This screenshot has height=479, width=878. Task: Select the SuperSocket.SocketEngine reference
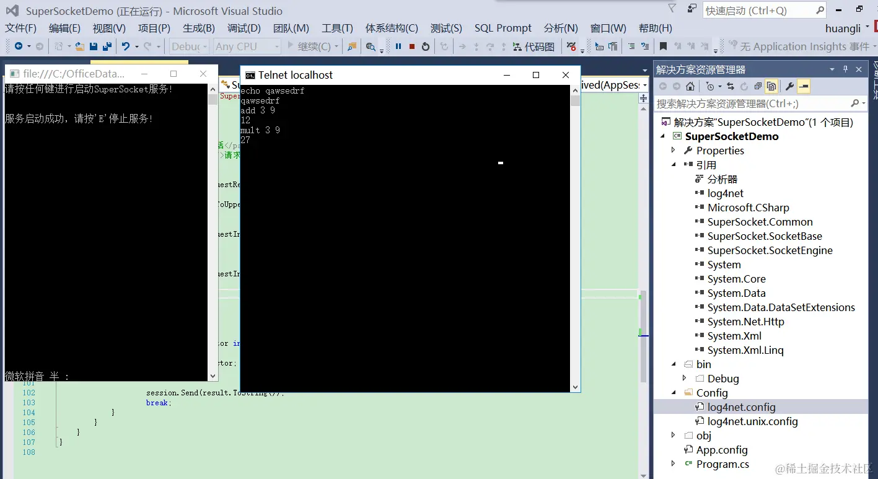[x=770, y=250]
